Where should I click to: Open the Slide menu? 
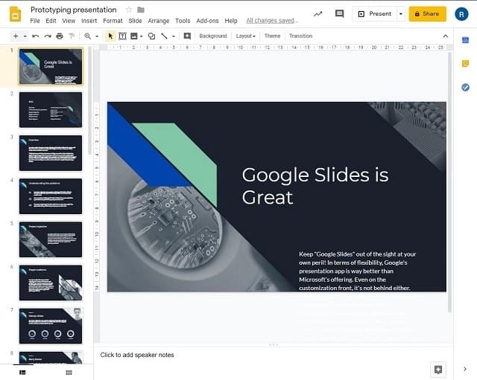tap(135, 21)
